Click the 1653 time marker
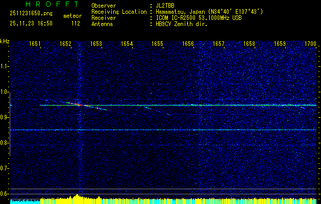This screenshot has width=321, height=204. [x=96, y=44]
